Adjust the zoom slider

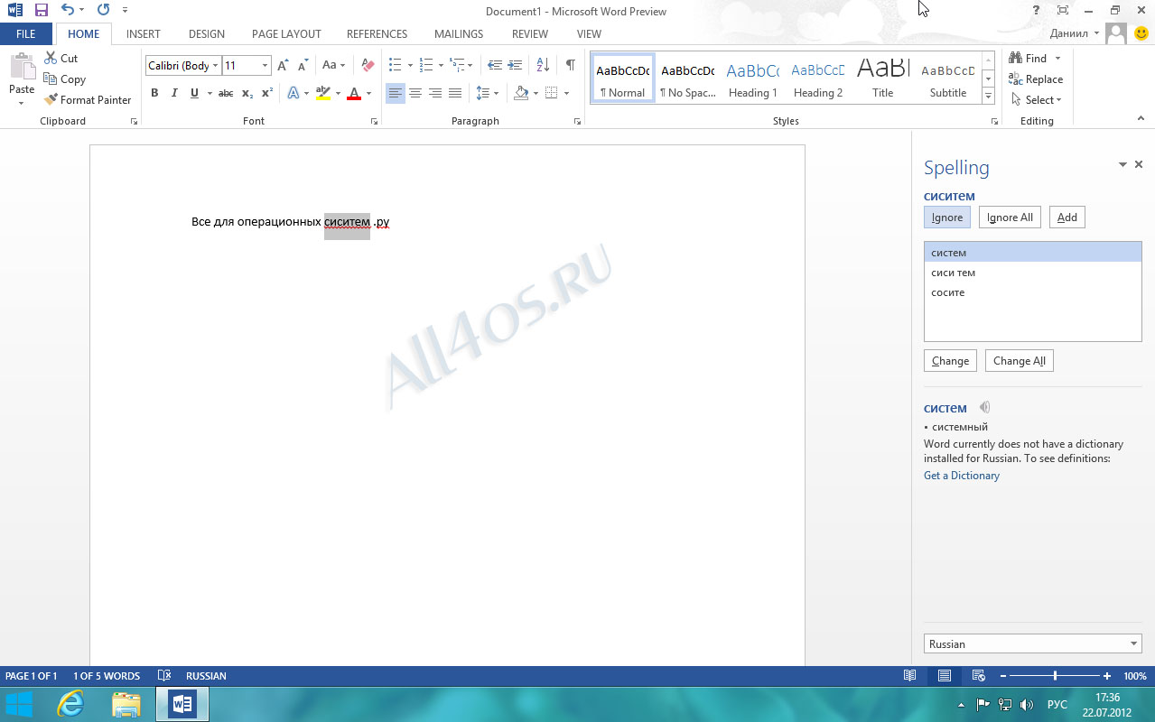1056,676
